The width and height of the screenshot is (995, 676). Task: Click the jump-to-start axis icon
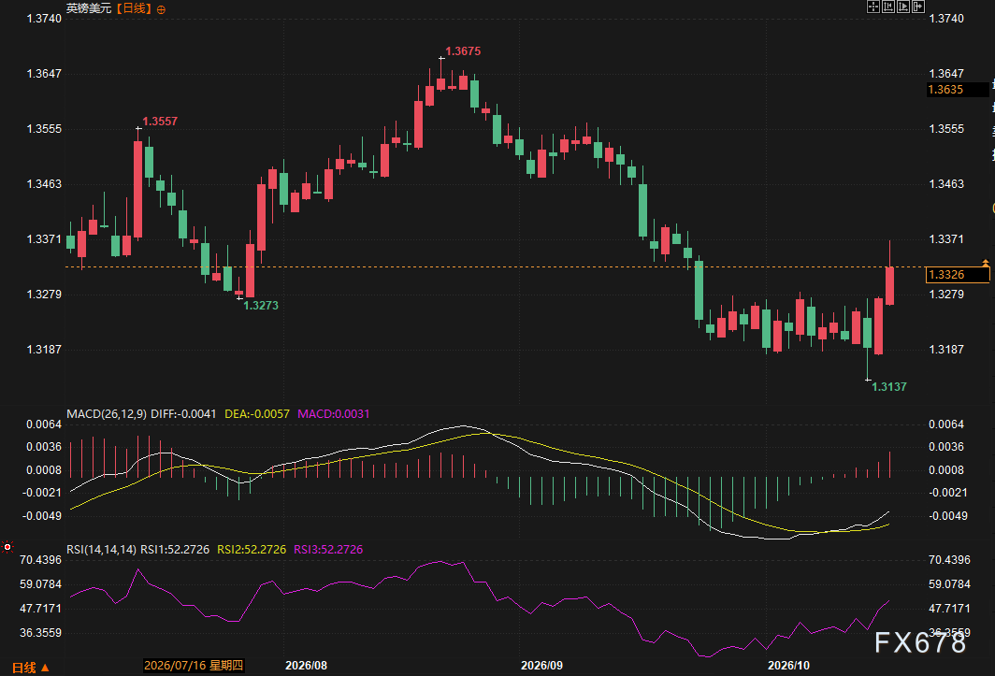coord(888,7)
